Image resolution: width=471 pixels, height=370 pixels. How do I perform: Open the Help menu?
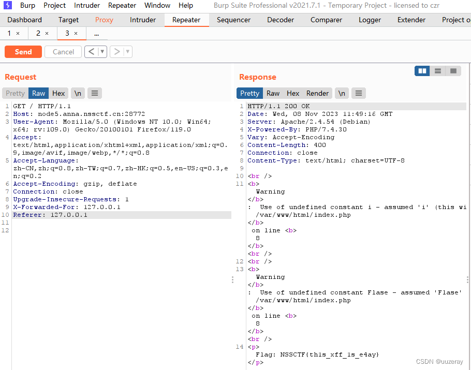point(186,5)
